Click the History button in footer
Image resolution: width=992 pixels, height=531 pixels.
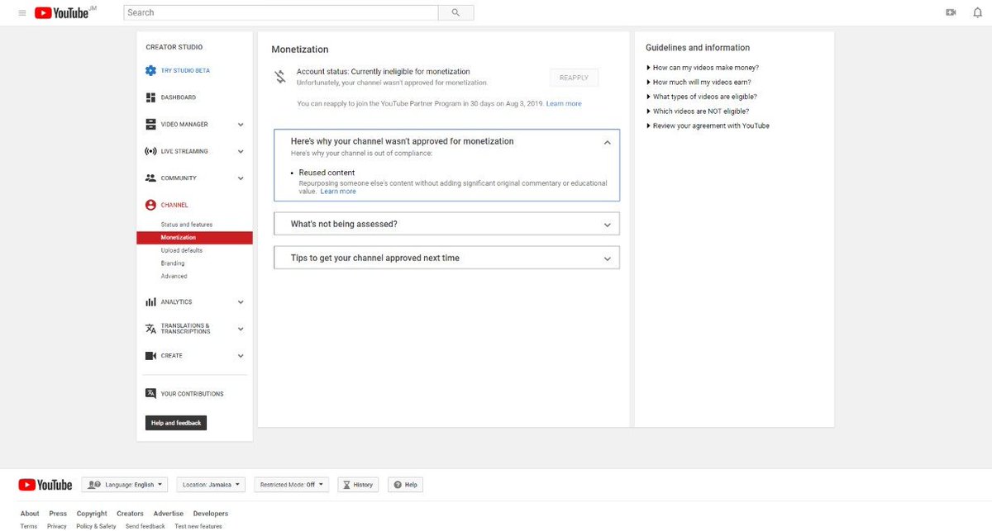358,485
